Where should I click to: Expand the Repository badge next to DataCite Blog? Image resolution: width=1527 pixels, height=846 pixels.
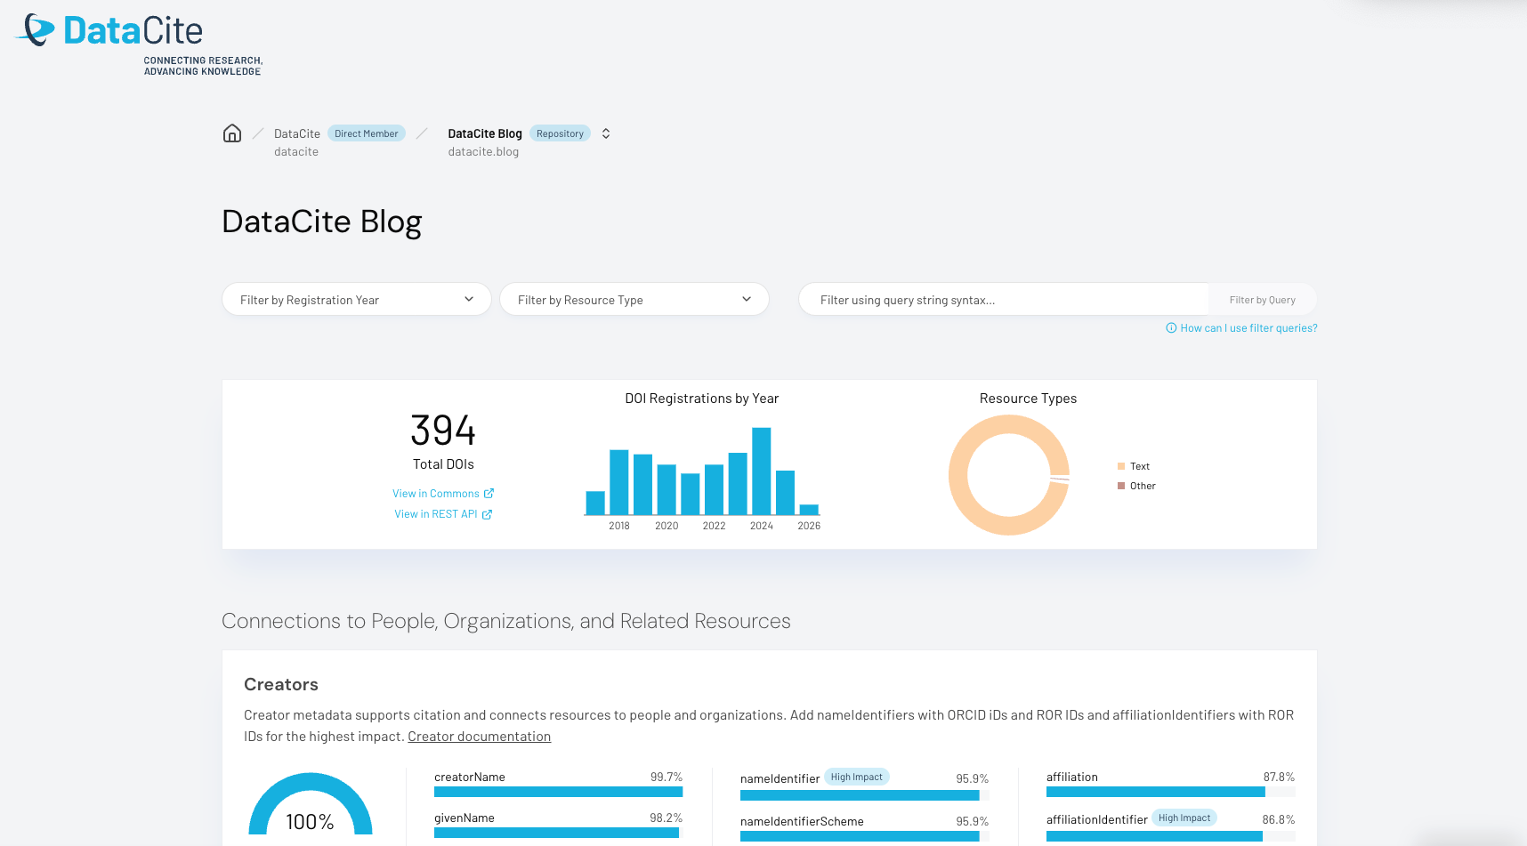560,133
